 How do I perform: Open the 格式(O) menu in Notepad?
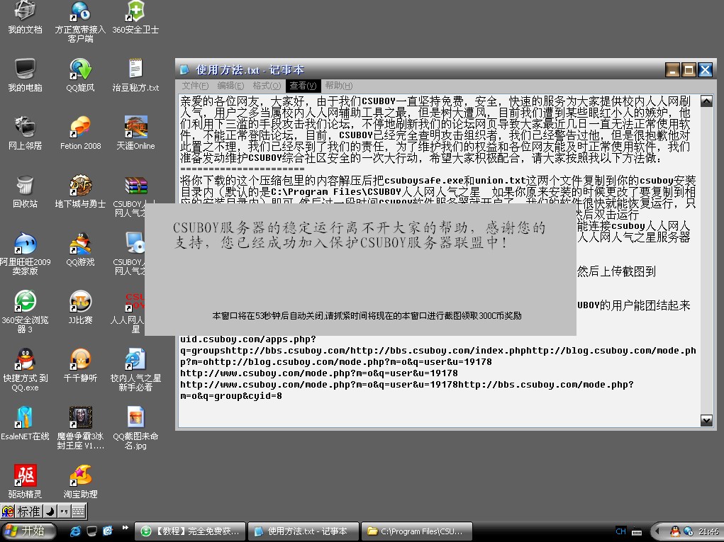[x=267, y=86]
